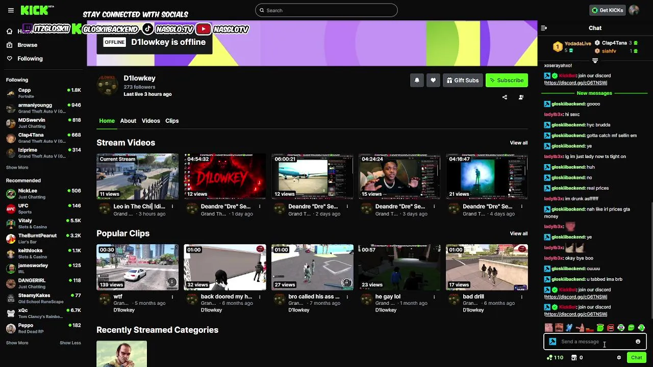The width and height of the screenshot is (653, 367).
Task: Click the chat identity badge in message box
Action: tap(552, 342)
